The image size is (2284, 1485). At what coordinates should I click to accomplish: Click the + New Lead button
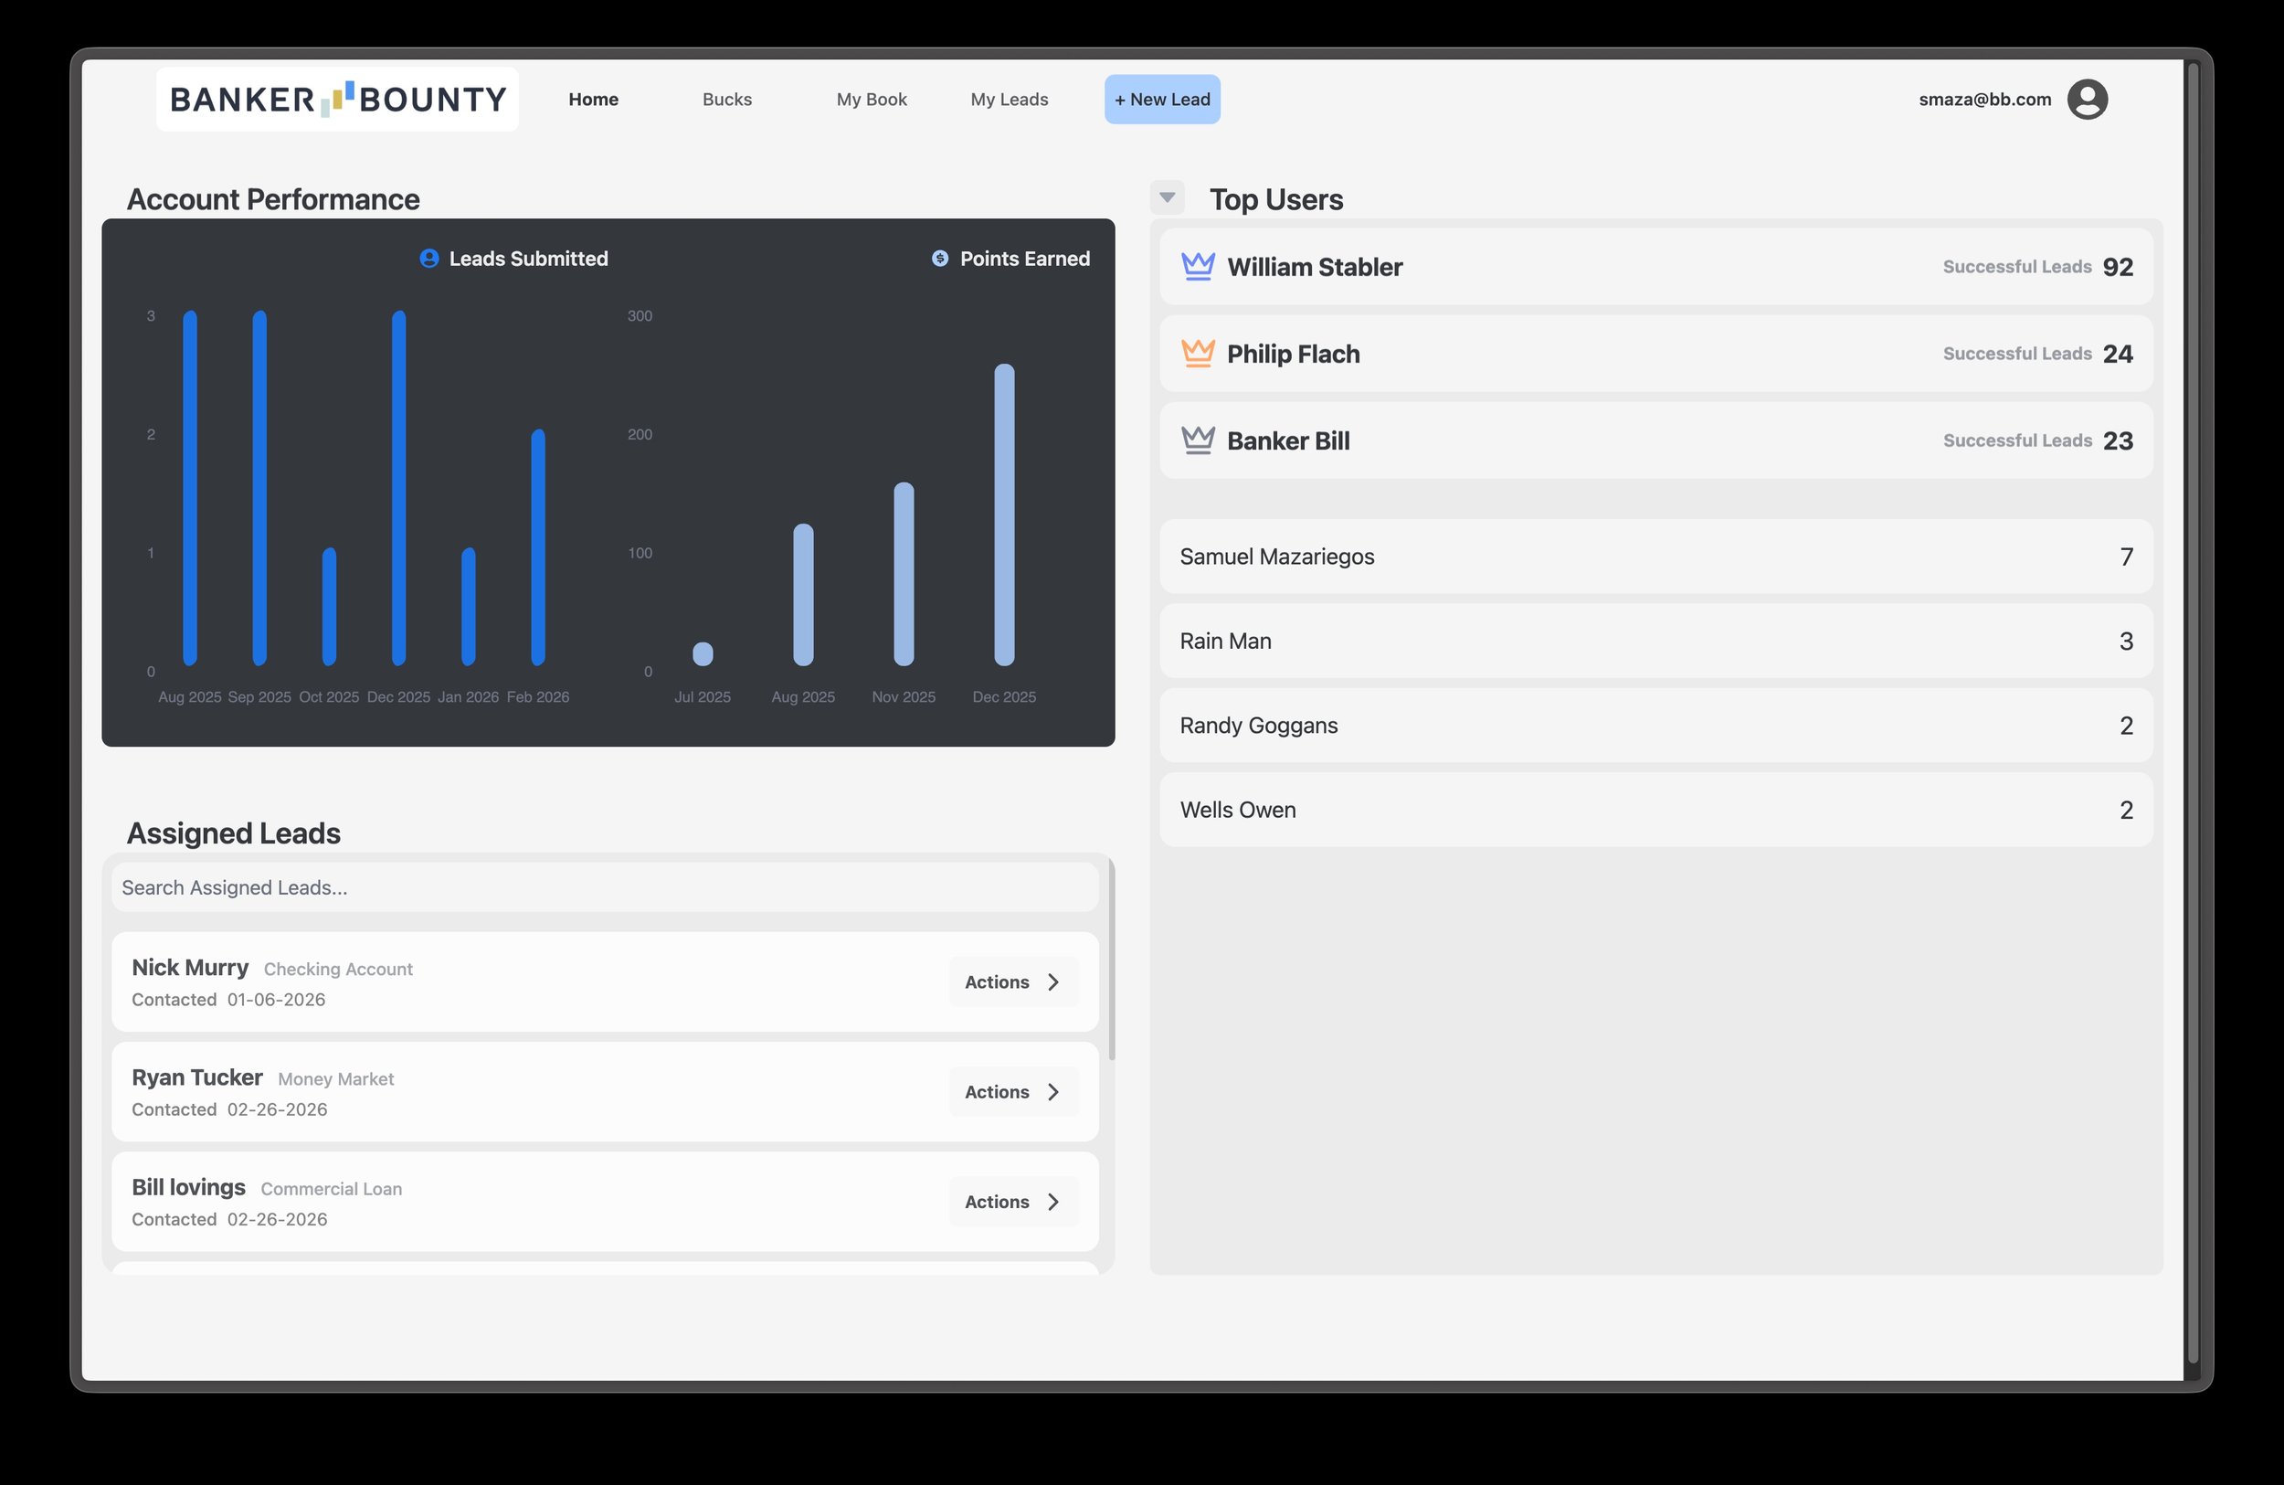click(1161, 100)
